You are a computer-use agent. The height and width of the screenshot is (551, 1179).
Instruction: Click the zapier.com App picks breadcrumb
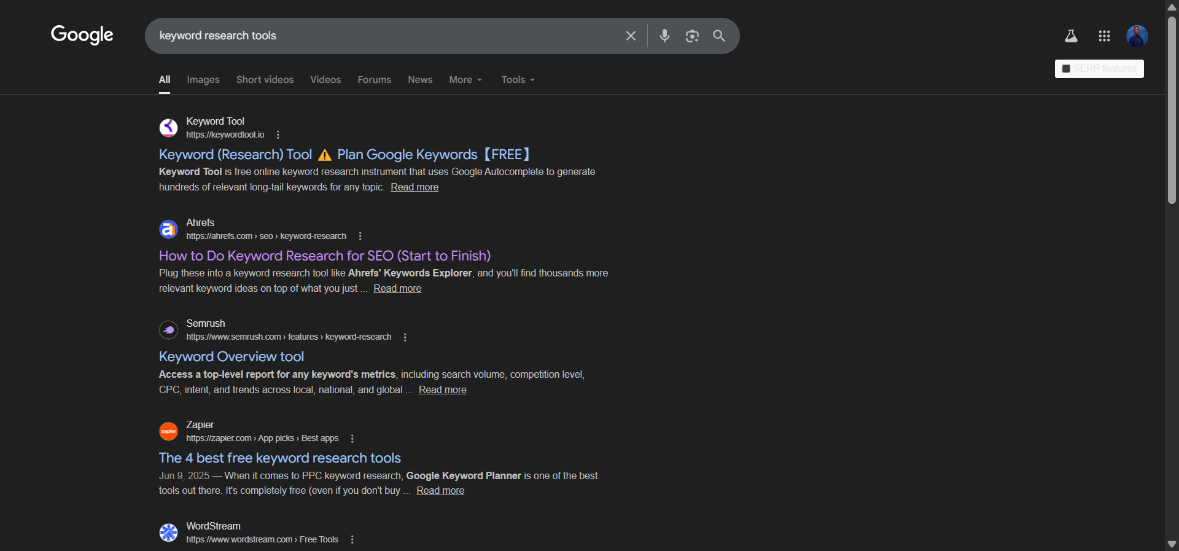pyautogui.click(x=262, y=439)
